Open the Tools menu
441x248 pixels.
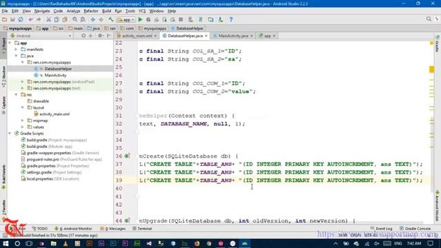coord(130,11)
